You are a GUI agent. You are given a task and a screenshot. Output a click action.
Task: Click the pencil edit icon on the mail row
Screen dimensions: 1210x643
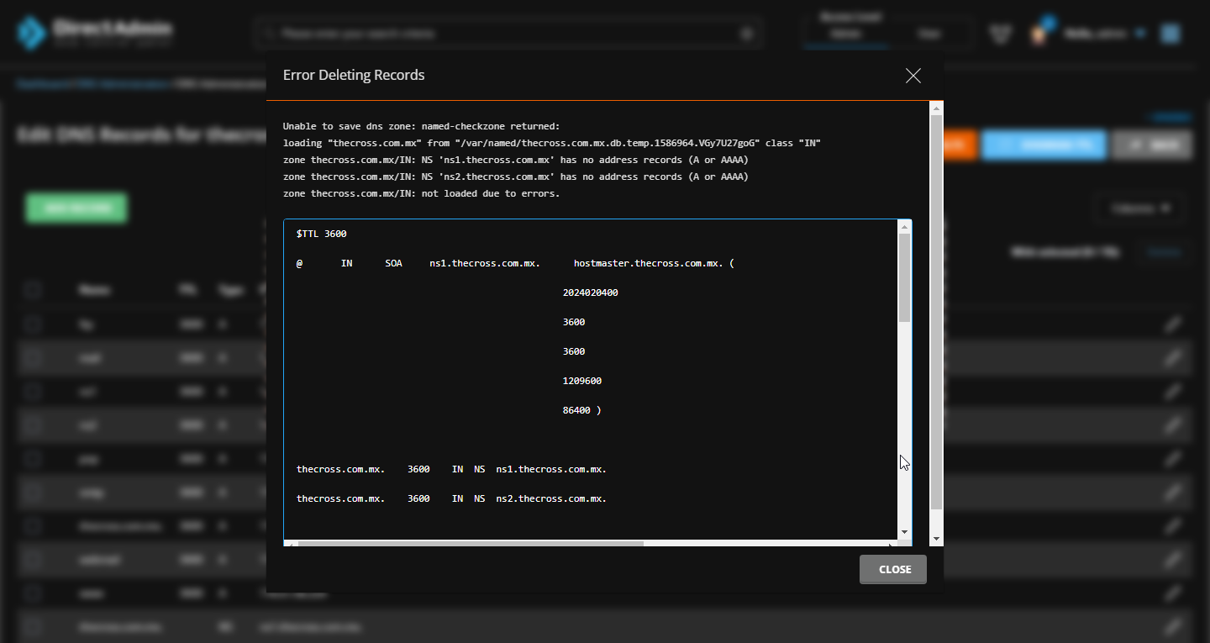pyautogui.click(x=1173, y=358)
